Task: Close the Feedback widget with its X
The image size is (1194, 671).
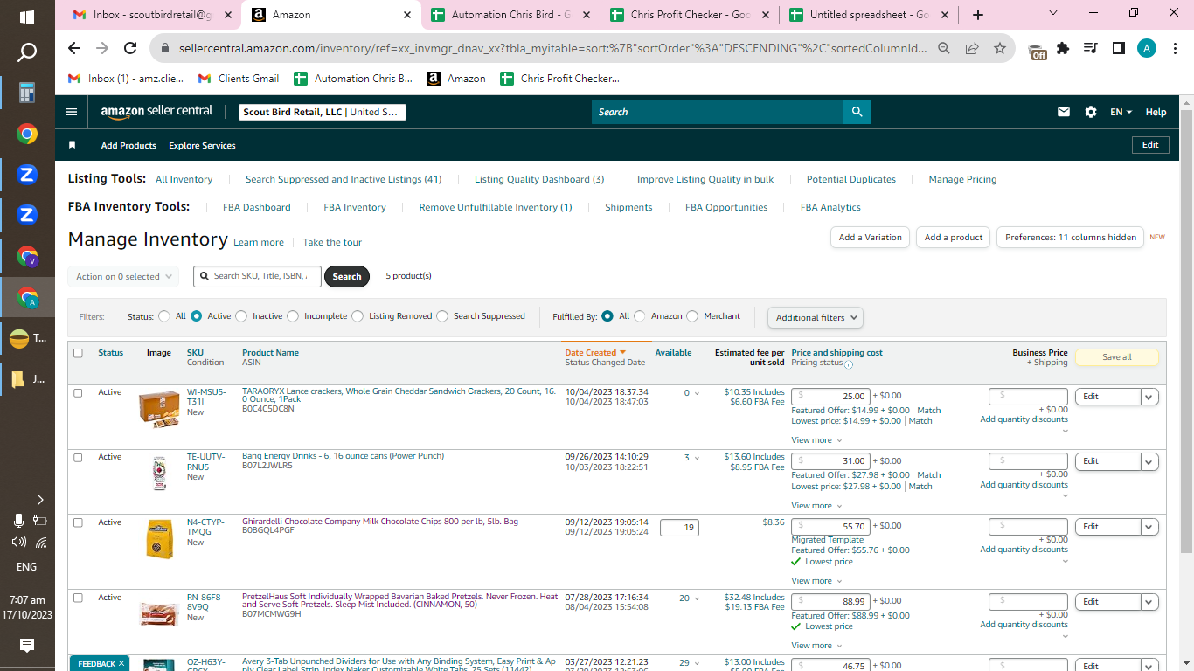Action: [121, 664]
